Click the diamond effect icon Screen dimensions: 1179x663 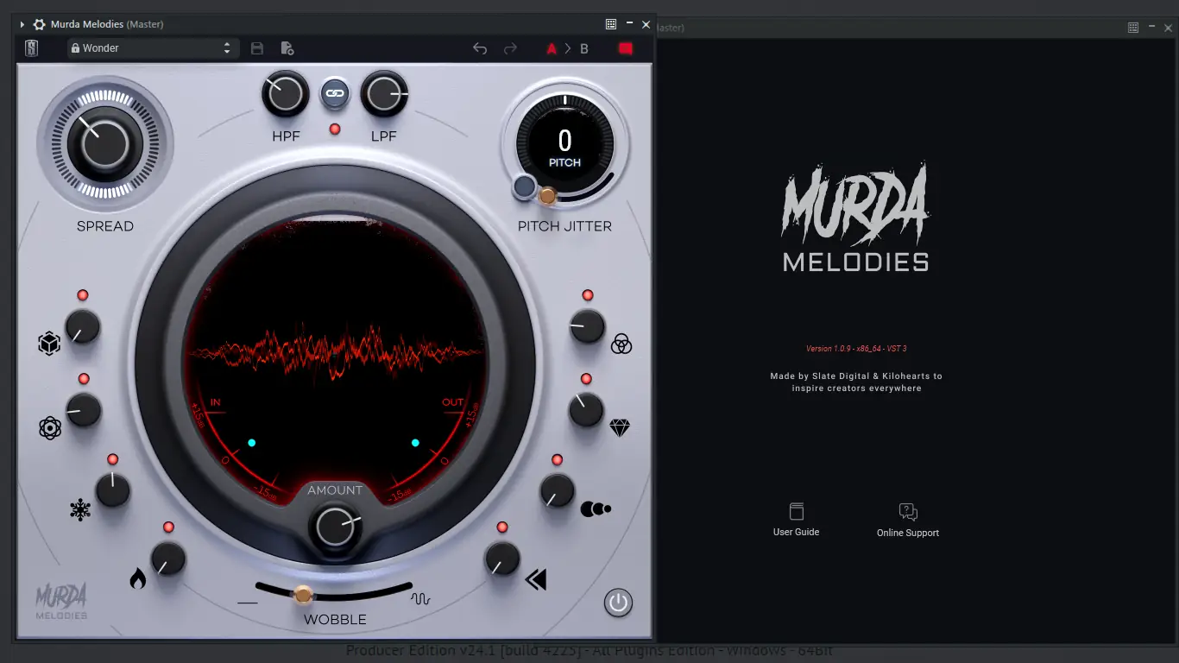(x=620, y=427)
